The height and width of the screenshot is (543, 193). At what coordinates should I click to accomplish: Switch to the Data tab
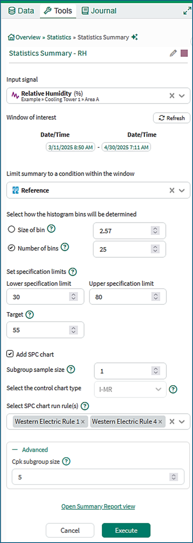[21, 11]
